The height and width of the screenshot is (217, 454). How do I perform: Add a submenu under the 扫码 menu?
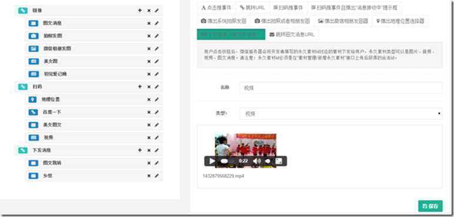140,87
